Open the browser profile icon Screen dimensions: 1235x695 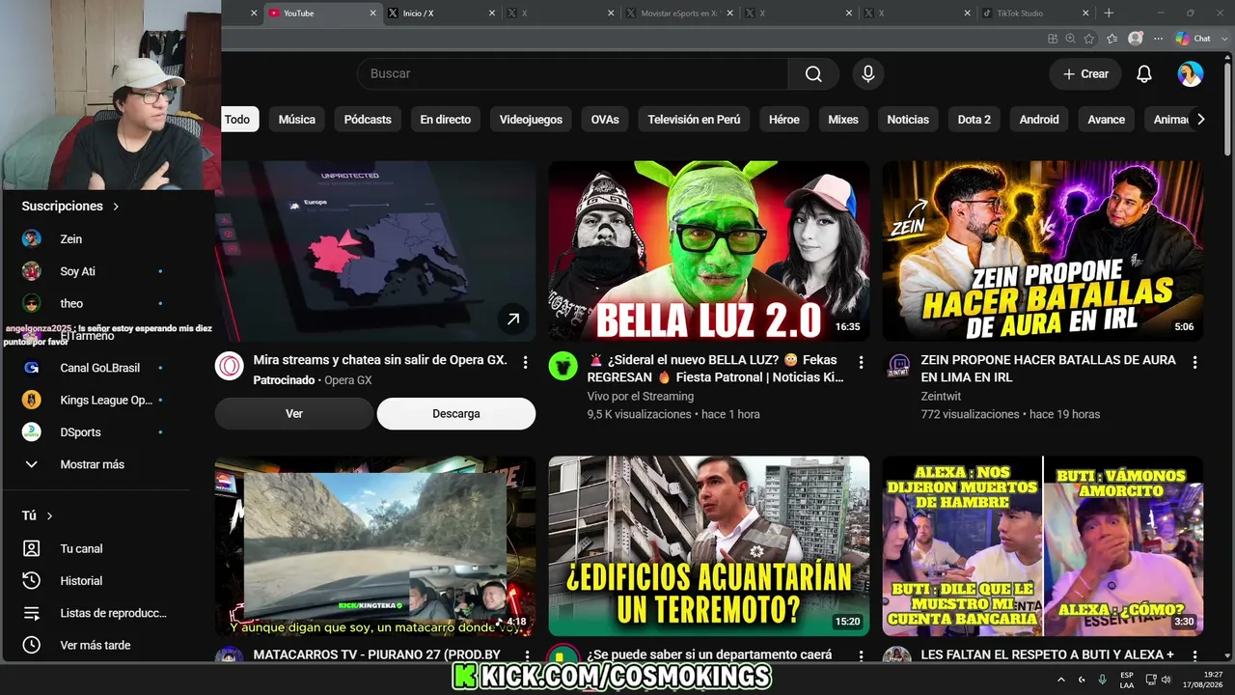[x=1136, y=39]
